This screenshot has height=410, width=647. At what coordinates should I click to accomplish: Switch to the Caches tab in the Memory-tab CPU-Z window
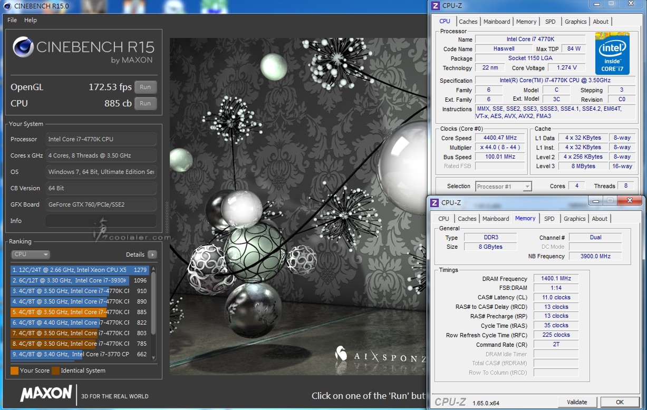(x=467, y=219)
